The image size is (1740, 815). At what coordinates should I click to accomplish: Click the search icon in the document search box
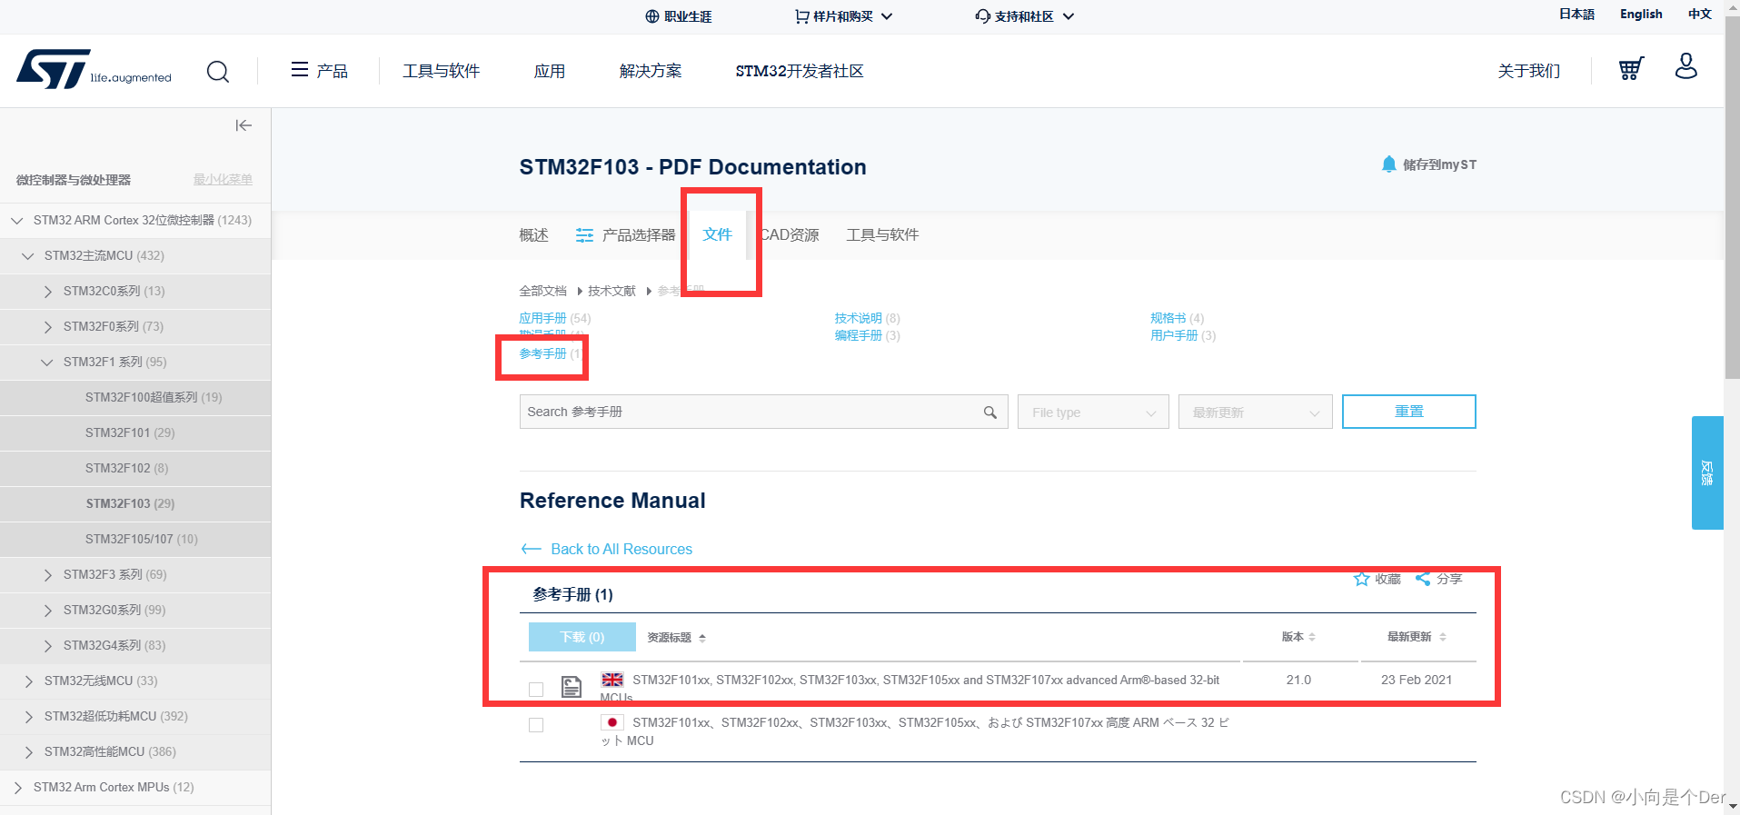point(990,412)
